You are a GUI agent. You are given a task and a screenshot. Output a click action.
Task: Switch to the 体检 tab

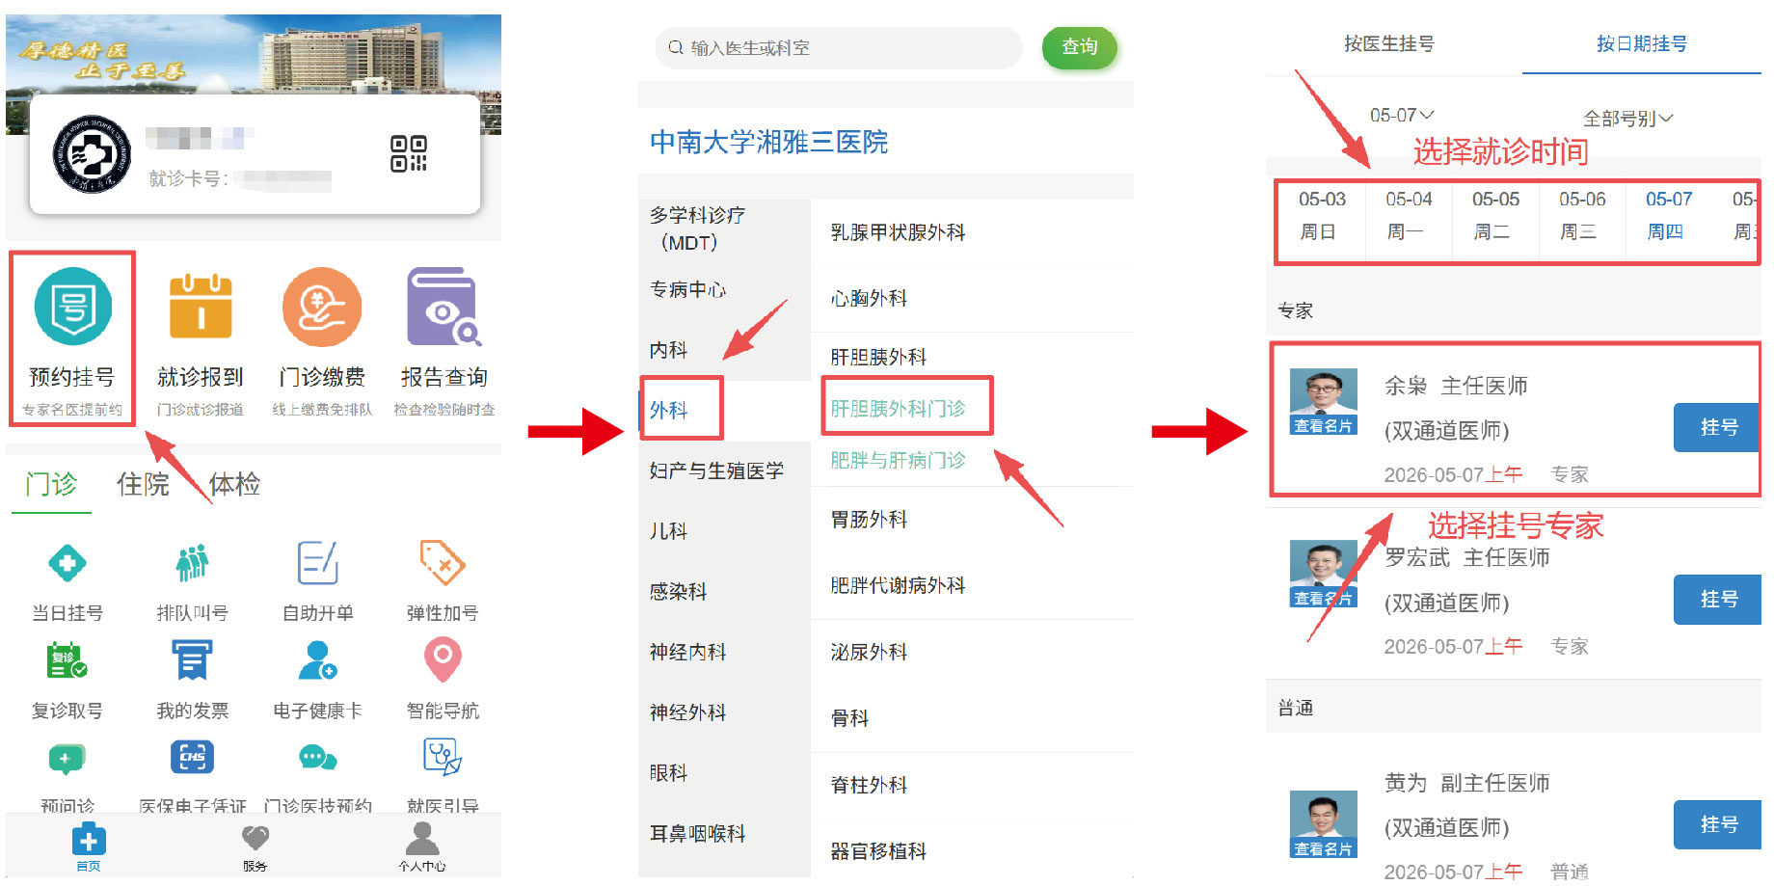234,484
